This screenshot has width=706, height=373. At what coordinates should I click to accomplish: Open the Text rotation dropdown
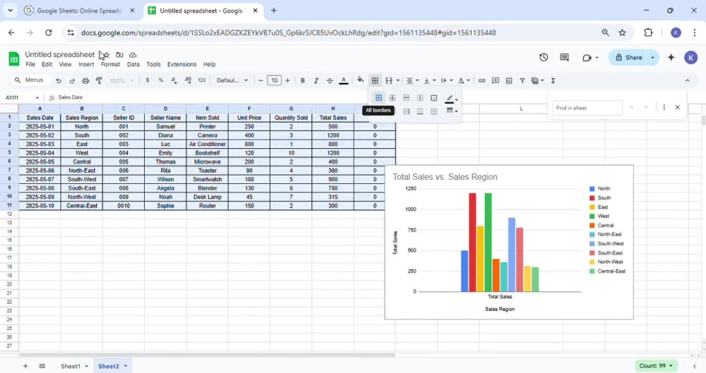(464, 80)
